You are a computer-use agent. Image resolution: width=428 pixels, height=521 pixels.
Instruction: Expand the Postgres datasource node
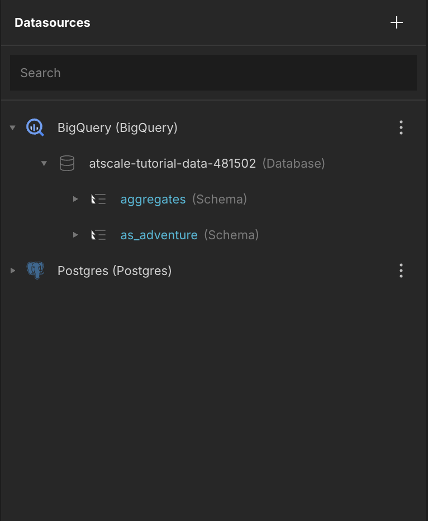click(x=13, y=271)
